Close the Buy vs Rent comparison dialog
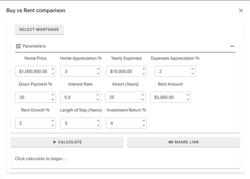This screenshot has height=179, width=250. point(241,10)
